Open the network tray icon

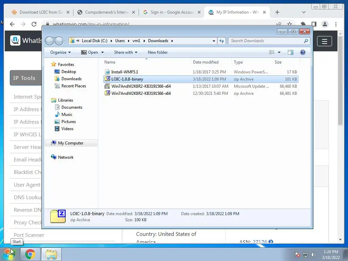coord(306,255)
